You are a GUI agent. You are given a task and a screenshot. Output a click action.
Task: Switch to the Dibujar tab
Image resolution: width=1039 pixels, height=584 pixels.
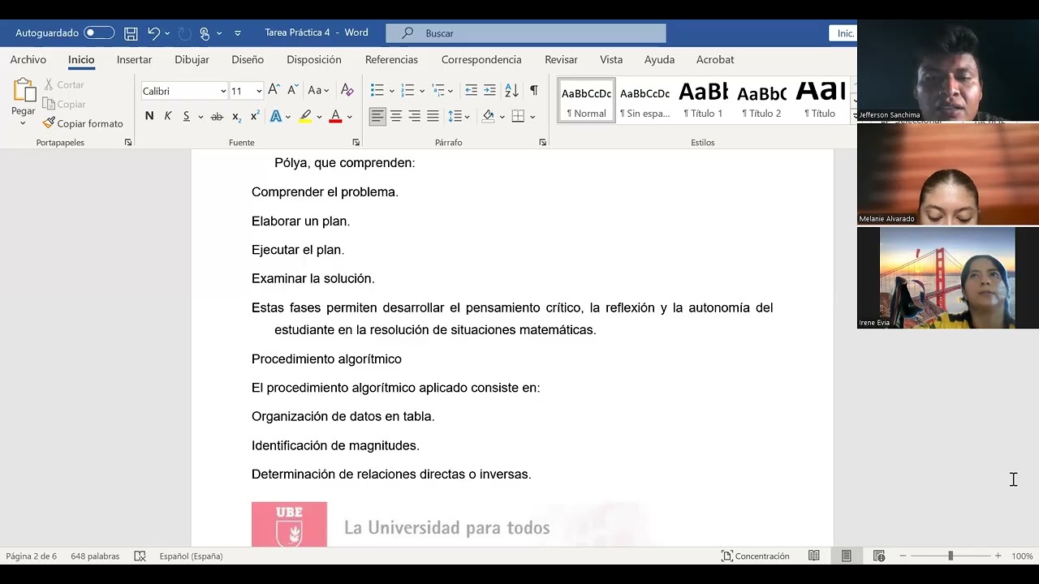tap(192, 59)
